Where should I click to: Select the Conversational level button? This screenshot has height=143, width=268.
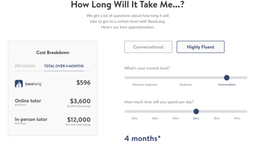pyautogui.click(x=148, y=47)
